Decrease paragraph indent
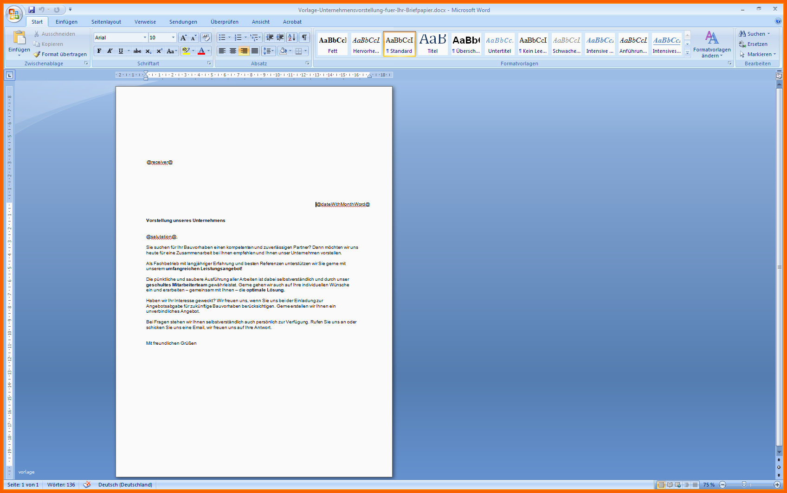 pyautogui.click(x=270, y=38)
